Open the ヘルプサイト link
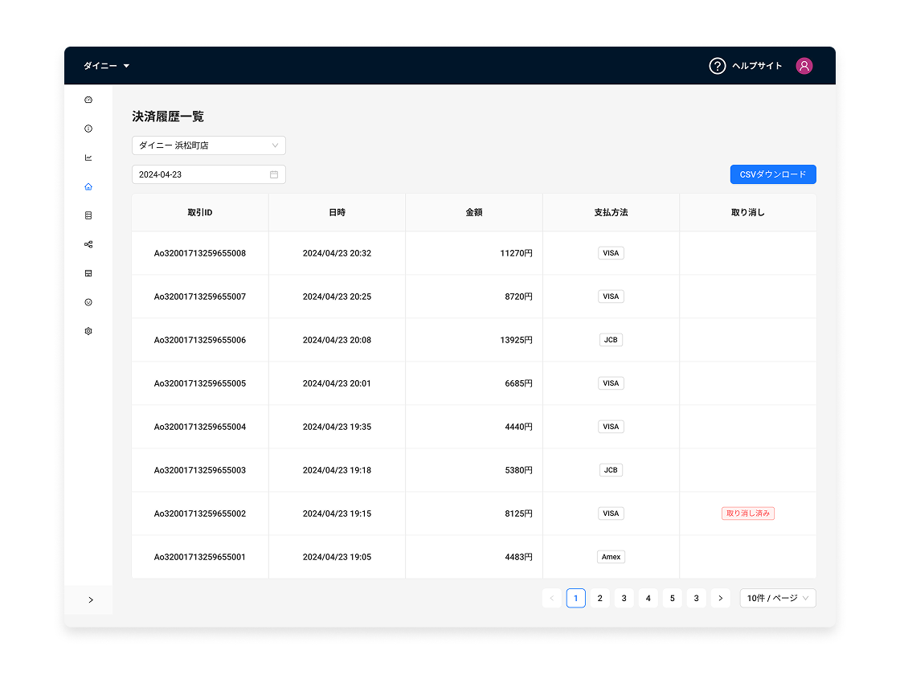The image size is (900, 675). click(757, 66)
